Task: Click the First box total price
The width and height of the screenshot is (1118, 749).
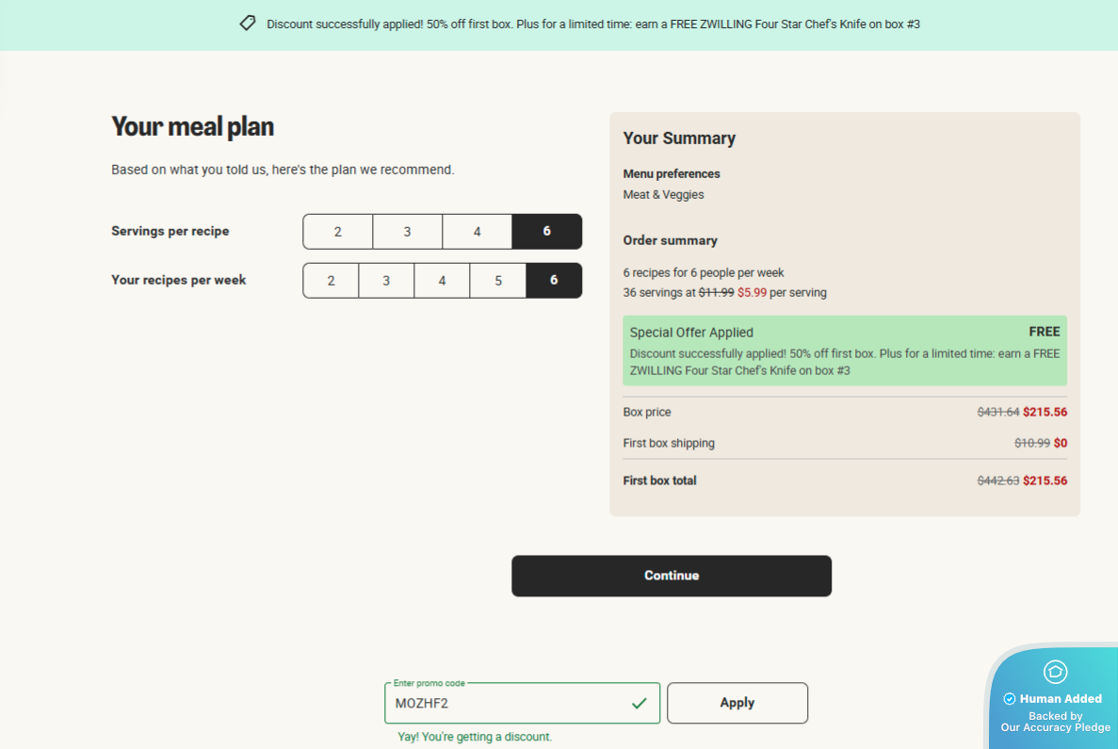Action: (x=1045, y=480)
